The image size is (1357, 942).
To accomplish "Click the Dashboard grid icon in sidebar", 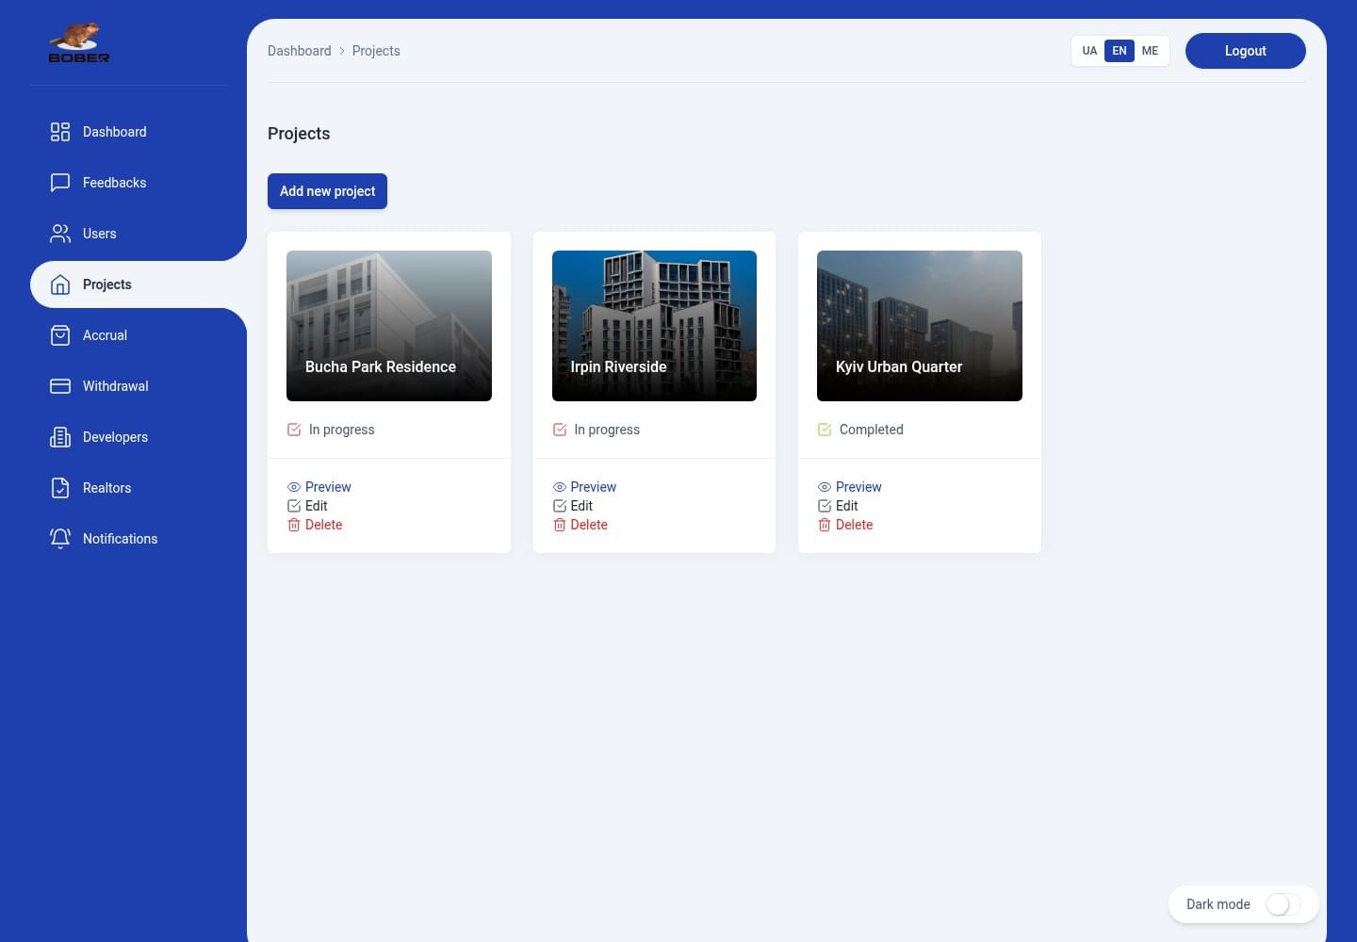I will pyautogui.click(x=60, y=132).
